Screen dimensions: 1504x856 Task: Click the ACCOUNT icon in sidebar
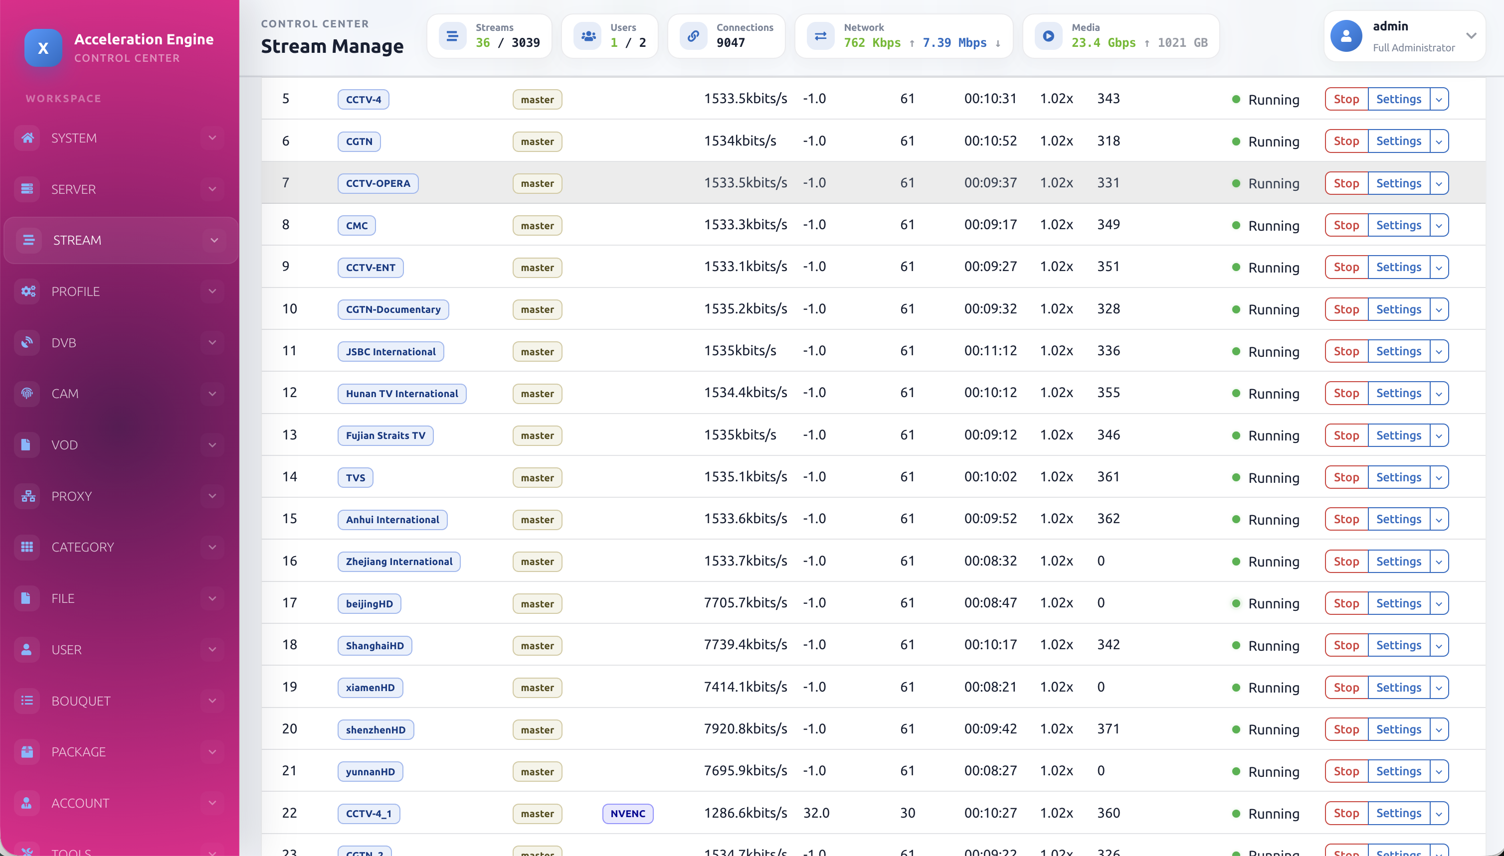click(27, 803)
